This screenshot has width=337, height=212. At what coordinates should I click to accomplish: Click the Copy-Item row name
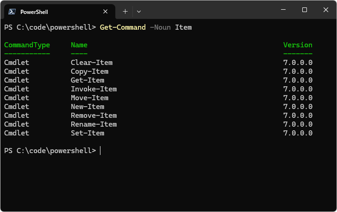(x=90, y=71)
